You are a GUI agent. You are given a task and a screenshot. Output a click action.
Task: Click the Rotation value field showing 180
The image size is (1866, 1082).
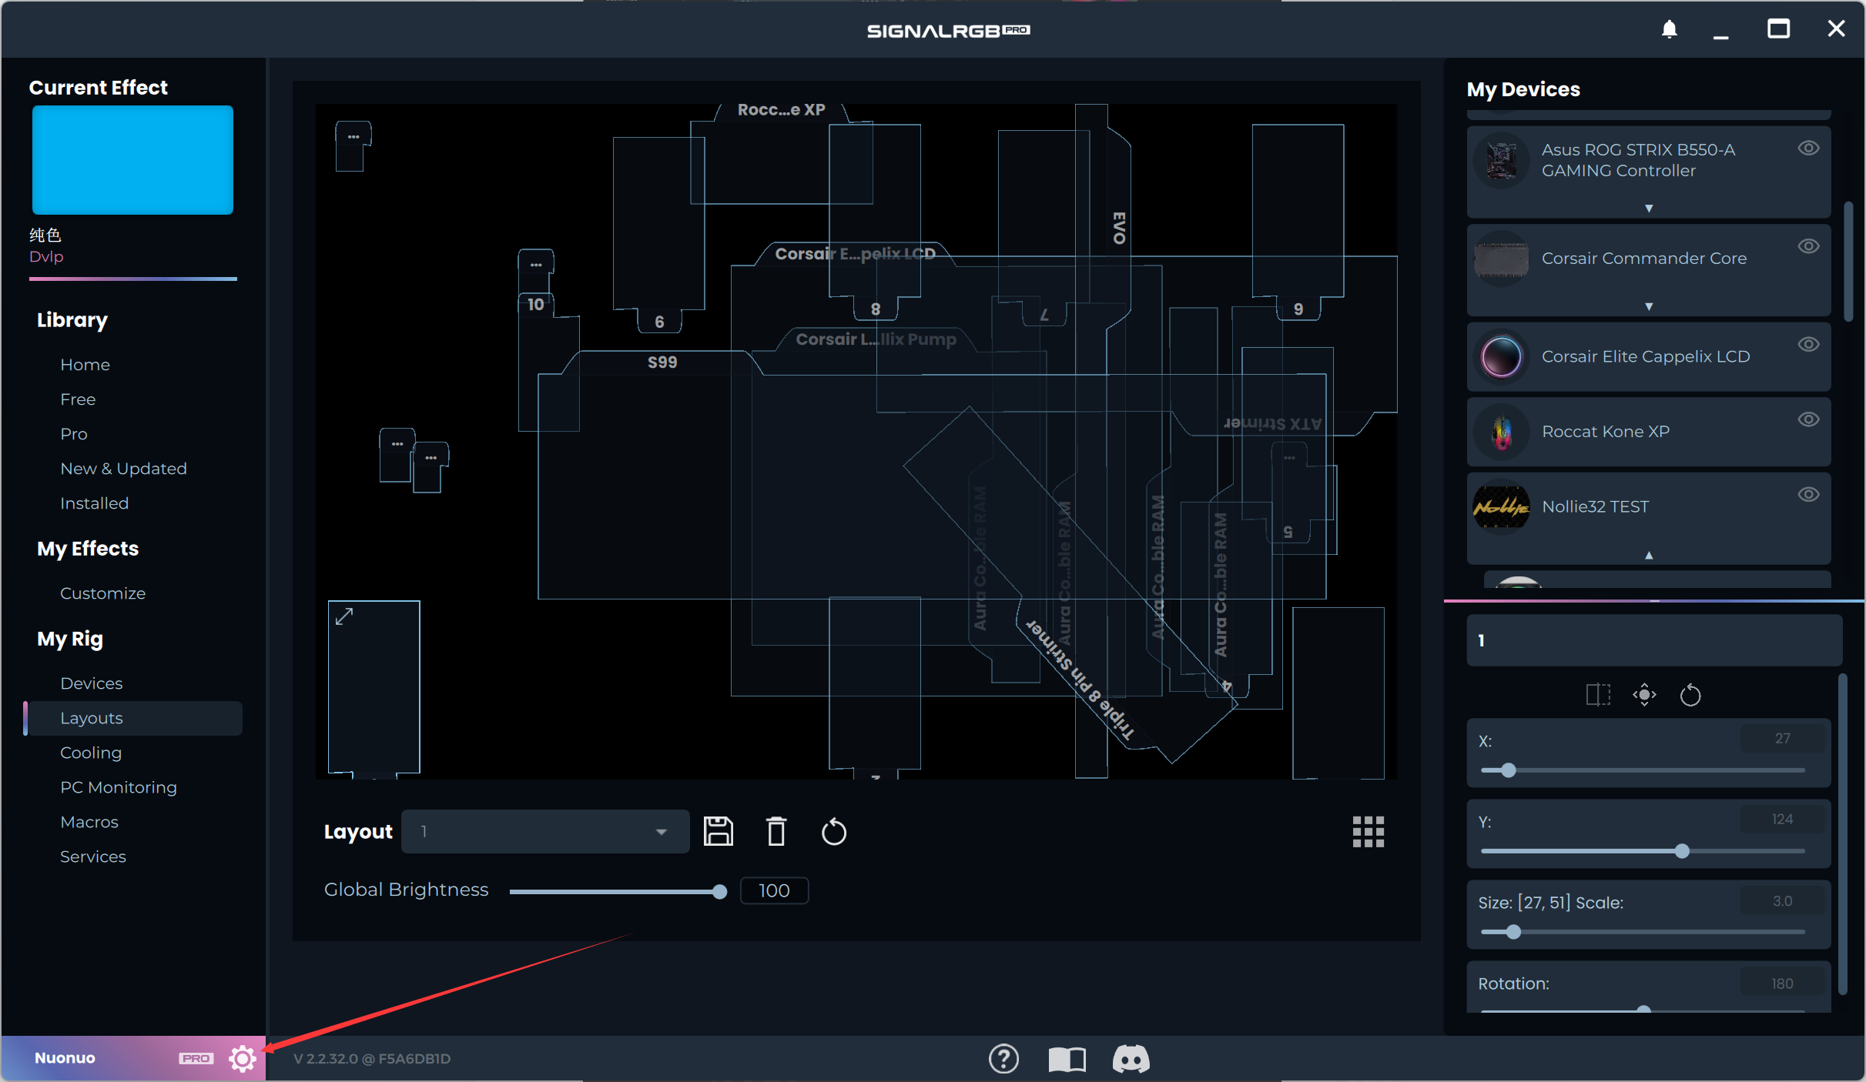1782,983
